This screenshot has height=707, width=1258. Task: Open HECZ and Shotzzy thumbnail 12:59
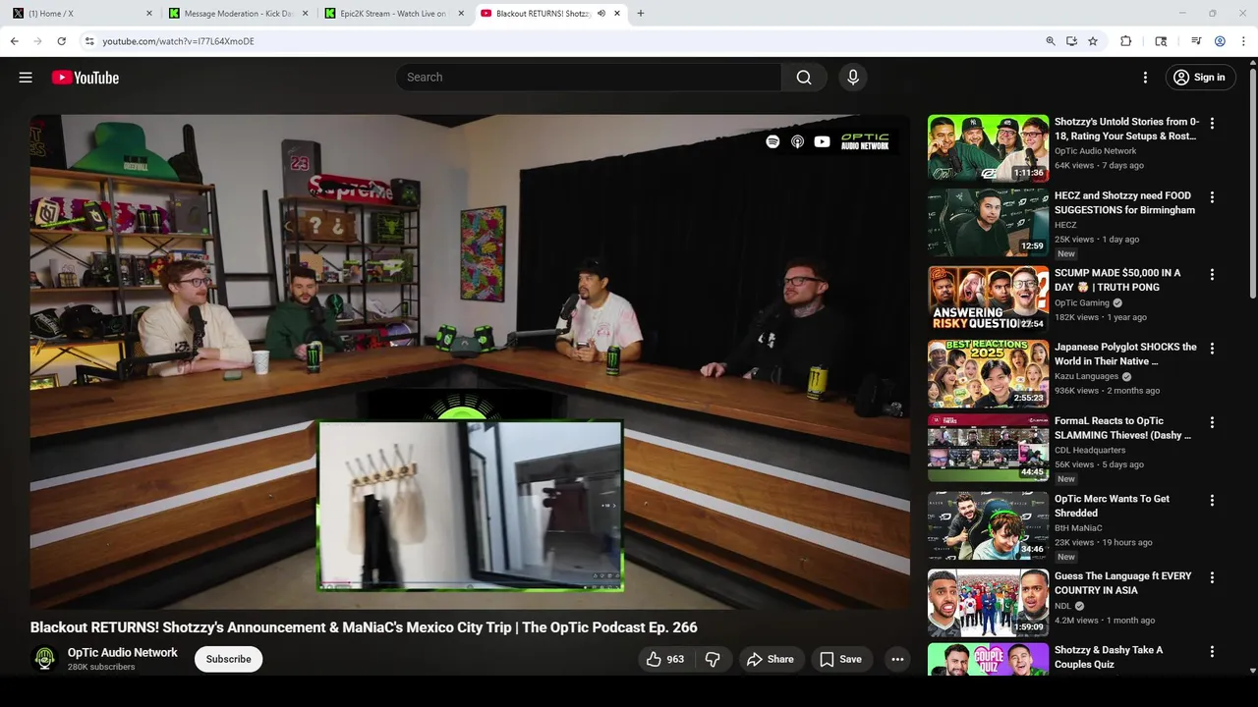(x=988, y=222)
